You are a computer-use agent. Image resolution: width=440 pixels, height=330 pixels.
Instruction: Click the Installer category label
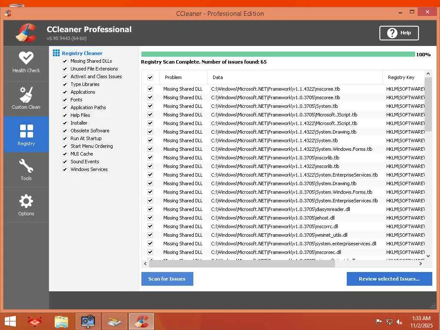(x=79, y=123)
